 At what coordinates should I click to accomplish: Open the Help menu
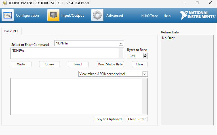pyautogui.click(x=167, y=16)
